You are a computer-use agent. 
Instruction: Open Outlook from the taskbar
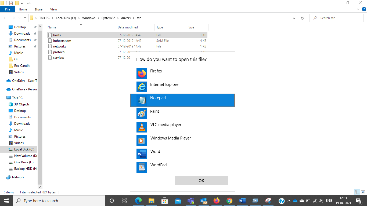(204, 201)
